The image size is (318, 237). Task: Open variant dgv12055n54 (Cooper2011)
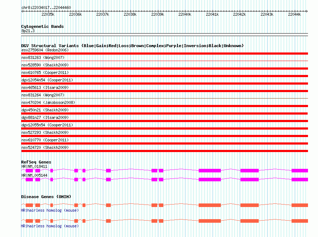47,125
